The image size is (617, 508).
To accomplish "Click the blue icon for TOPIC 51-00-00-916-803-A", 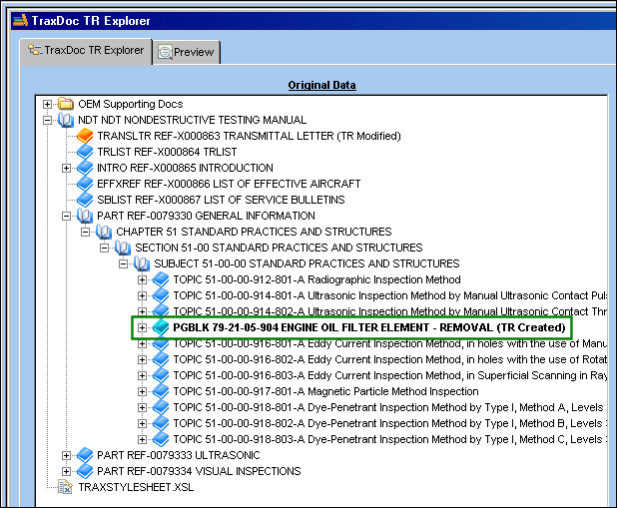I will tap(161, 376).
